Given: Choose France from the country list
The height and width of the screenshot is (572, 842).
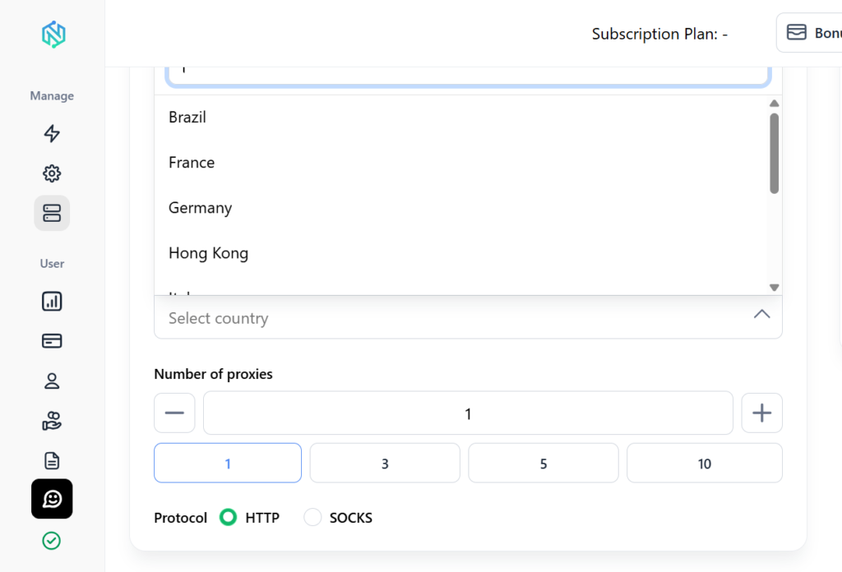Looking at the screenshot, I should pos(461,163).
